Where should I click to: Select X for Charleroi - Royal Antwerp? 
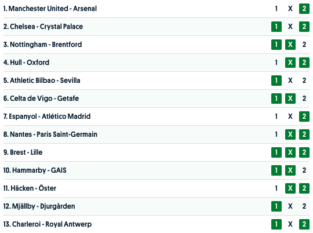point(290,224)
